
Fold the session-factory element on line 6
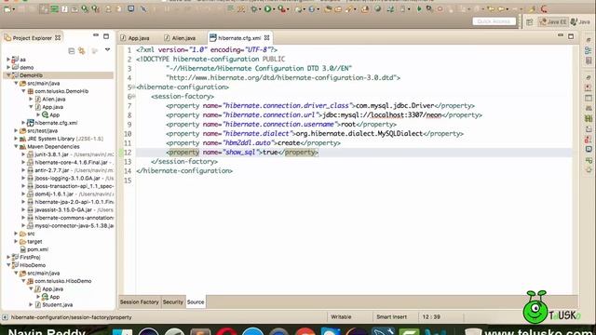pyautogui.click(x=133, y=97)
